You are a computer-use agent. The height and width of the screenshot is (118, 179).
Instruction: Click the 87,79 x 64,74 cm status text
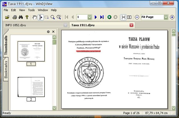pyautogui.click(x=156, y=113)
